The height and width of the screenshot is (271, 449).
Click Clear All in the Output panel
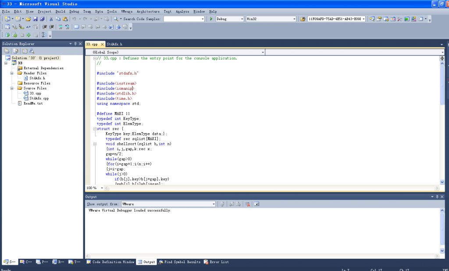pos(248,204)
